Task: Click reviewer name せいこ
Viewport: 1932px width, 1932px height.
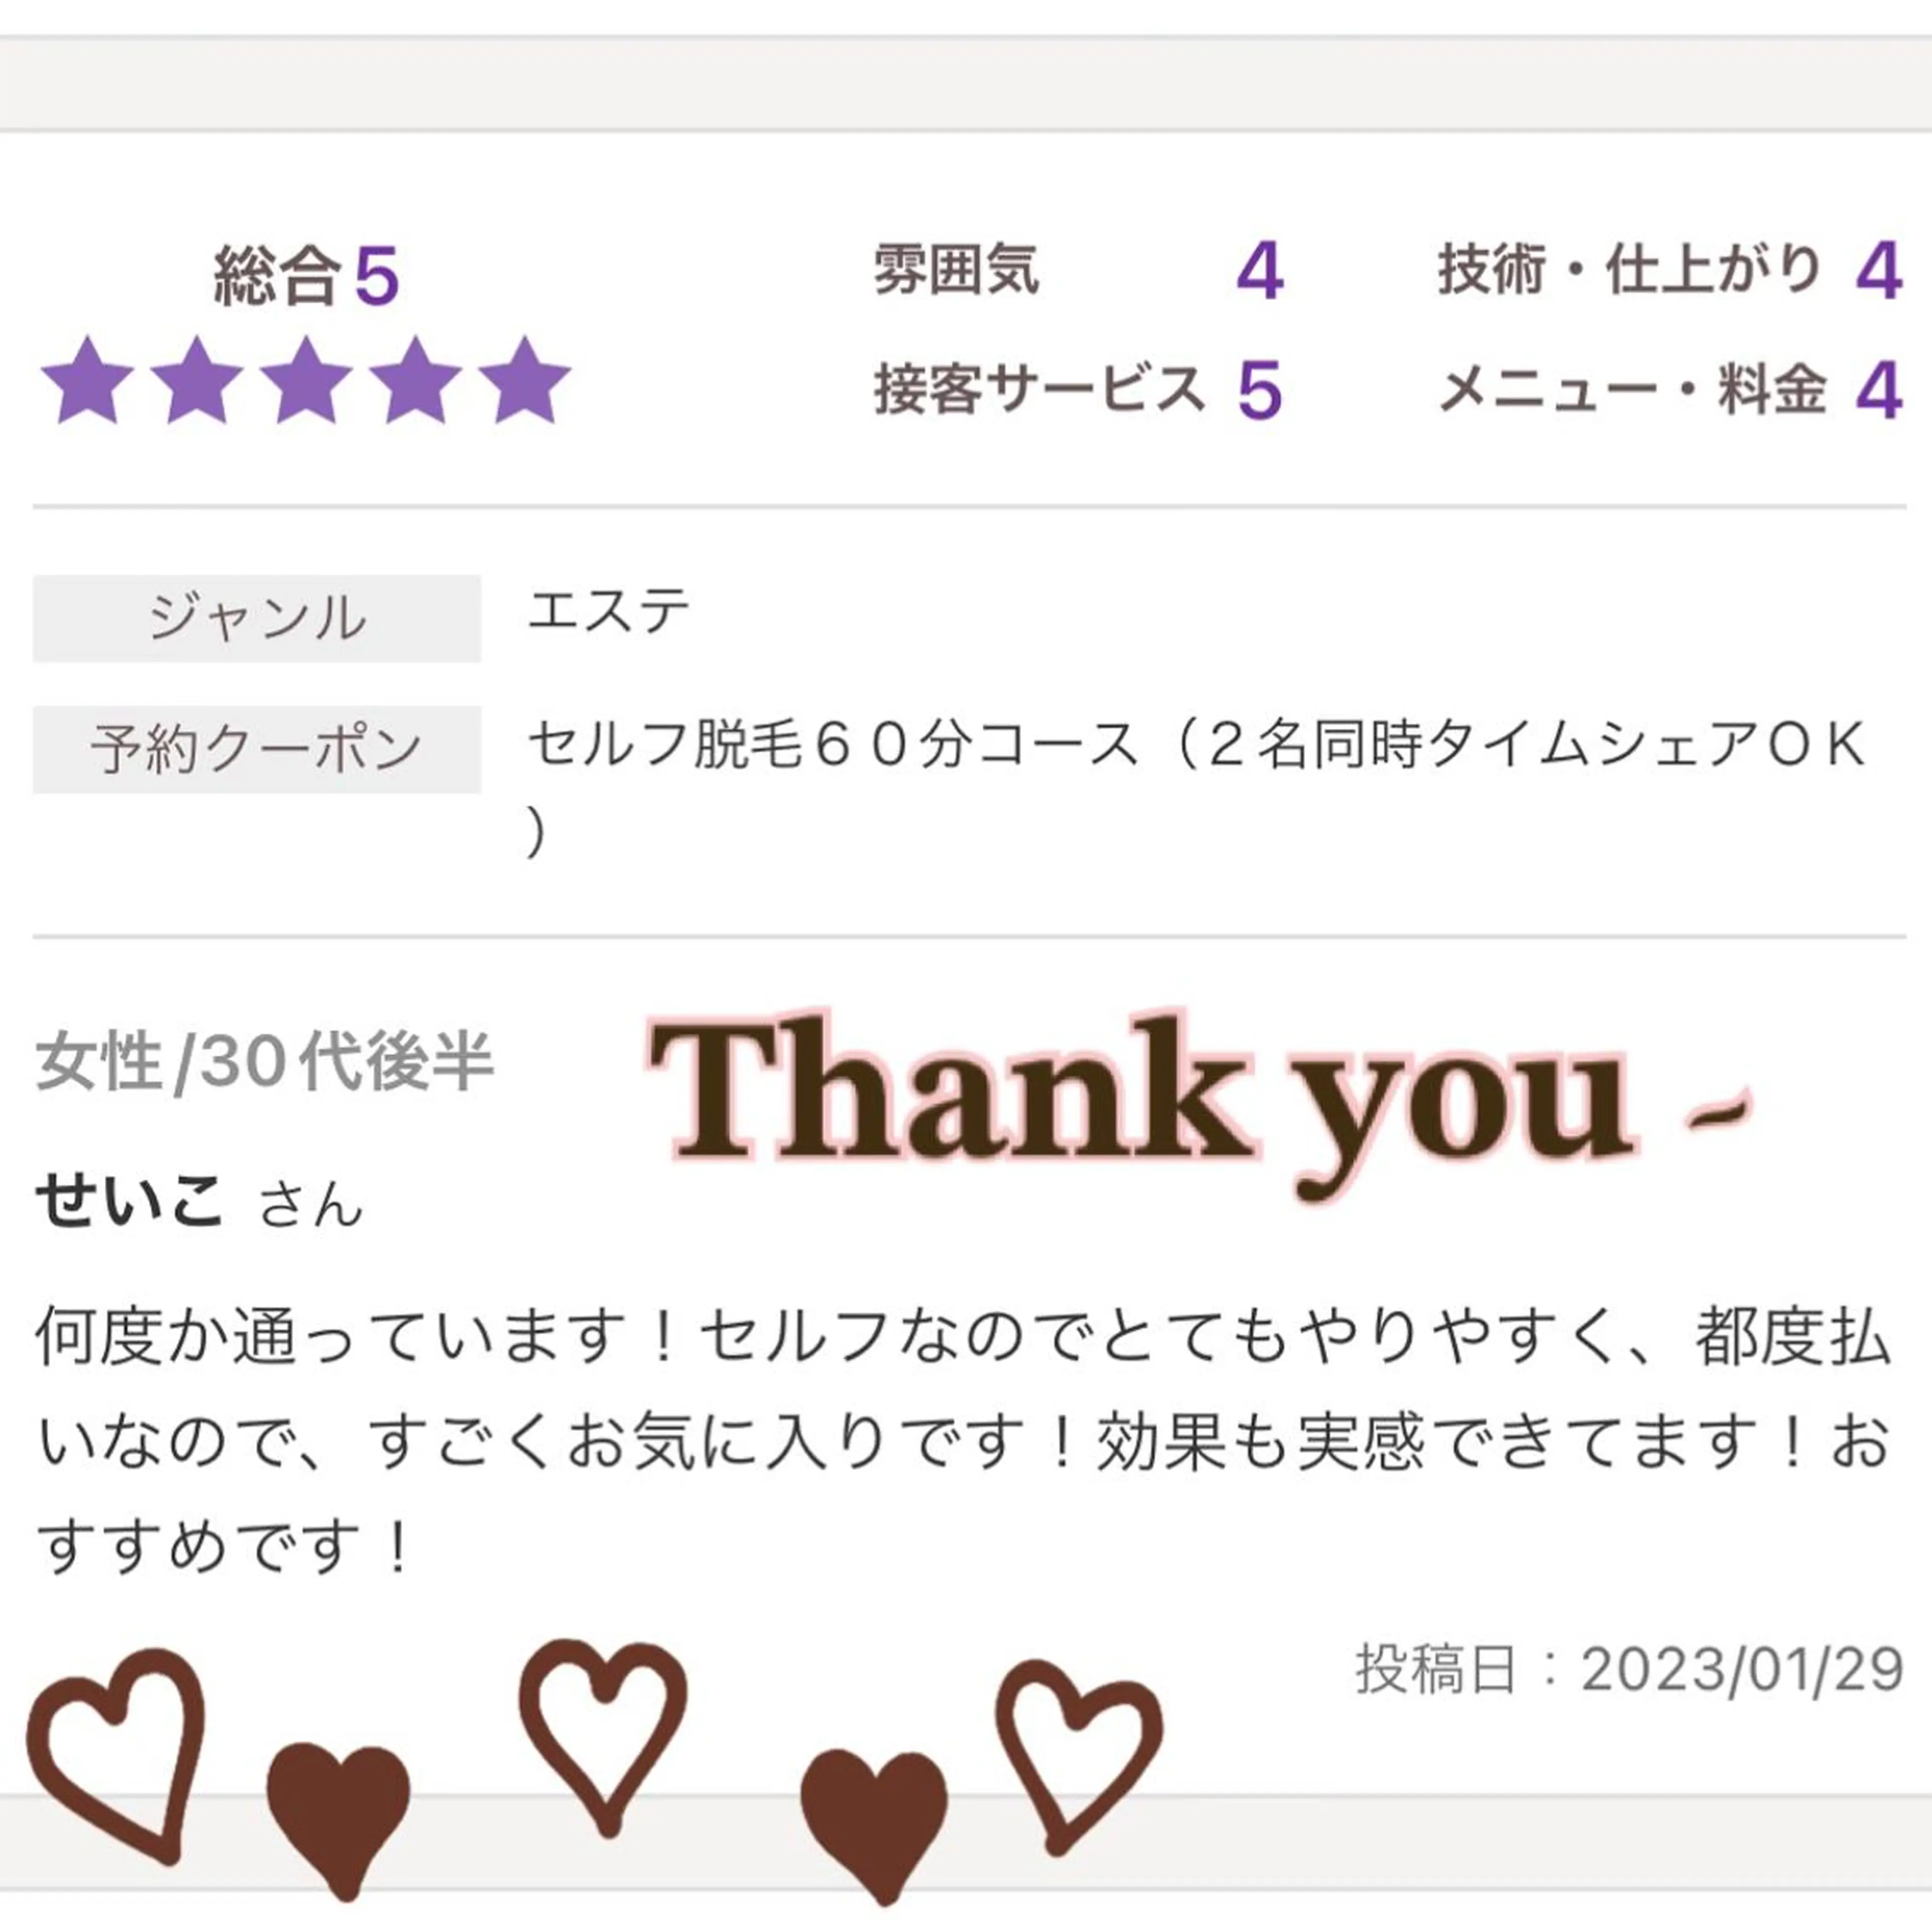Action: (129, 1200)
